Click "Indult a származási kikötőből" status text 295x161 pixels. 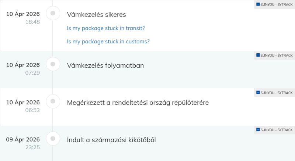coord(111,140)
